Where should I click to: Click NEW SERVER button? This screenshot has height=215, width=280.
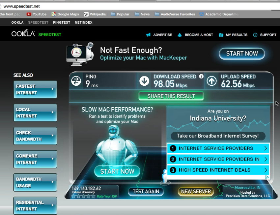click(196, 192)
